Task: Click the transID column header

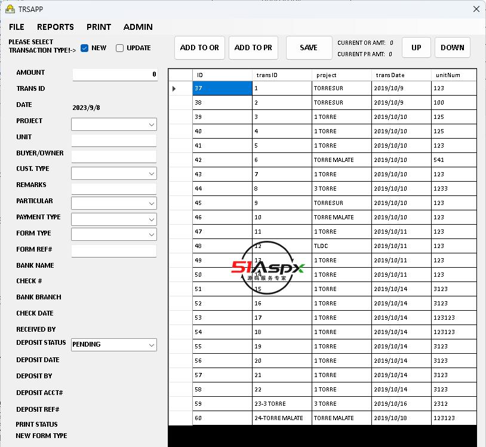Action: [282, 75]
